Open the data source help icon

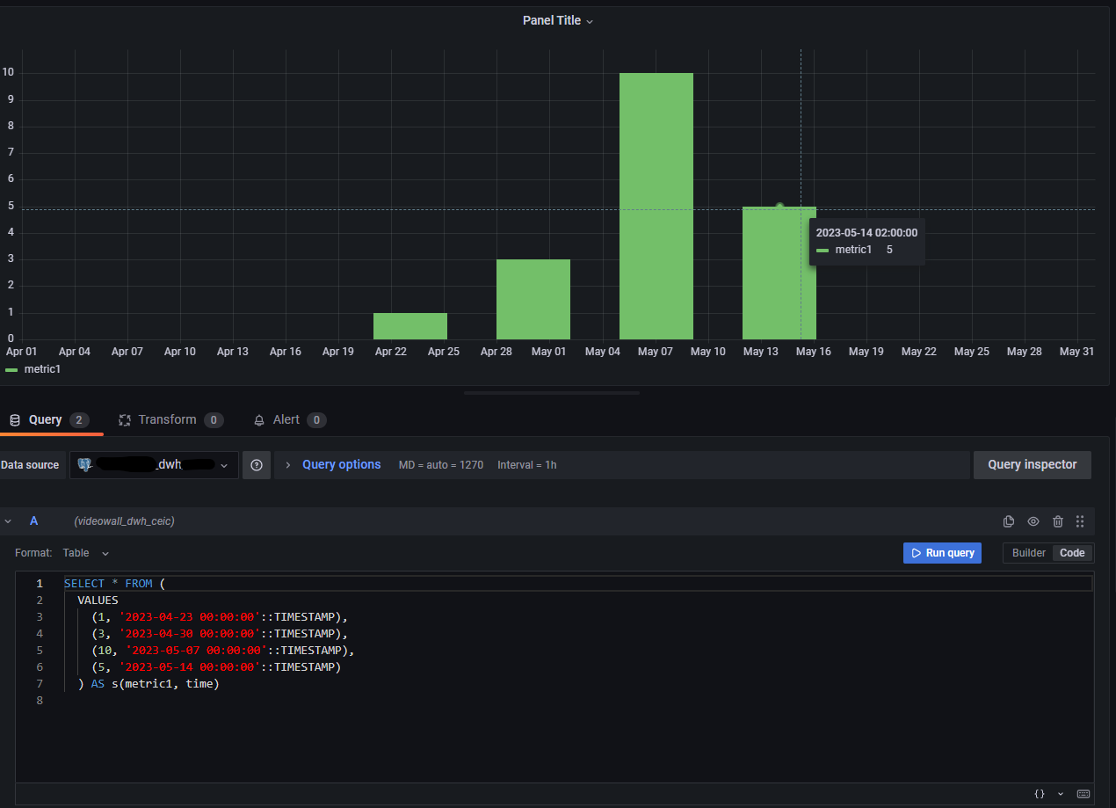pos(256,464)
